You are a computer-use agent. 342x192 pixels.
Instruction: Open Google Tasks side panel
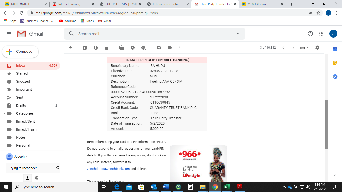point(335,77)
